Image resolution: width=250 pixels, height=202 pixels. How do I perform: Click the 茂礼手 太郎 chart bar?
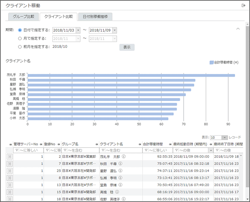click(x=131, y=76)
